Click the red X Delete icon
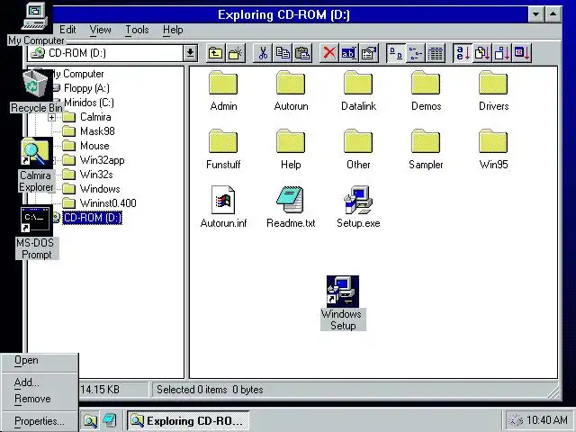Image resolution: width=576 pixels, height=432 pixels. tap(329, 54)
